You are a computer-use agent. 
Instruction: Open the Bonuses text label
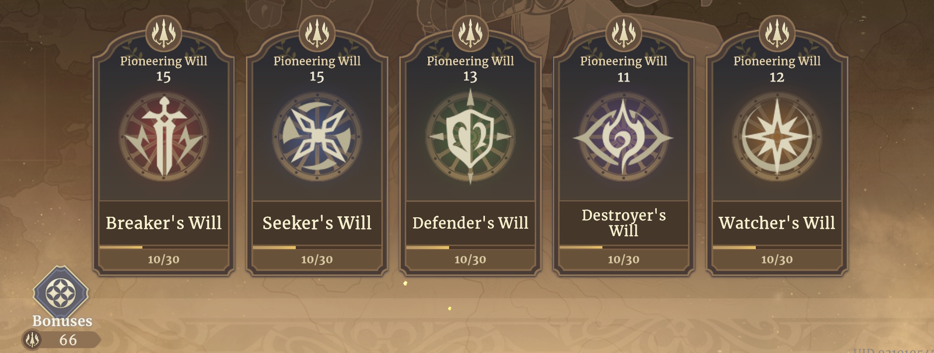[62, 321]
